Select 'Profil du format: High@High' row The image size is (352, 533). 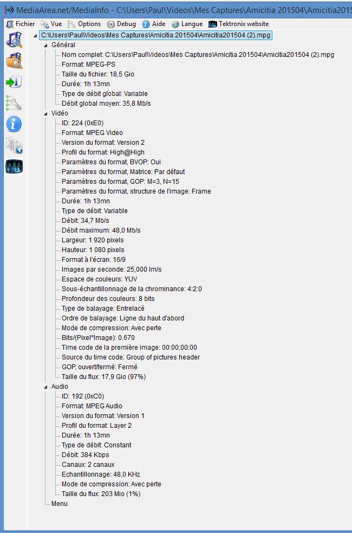tap(103, 152)
